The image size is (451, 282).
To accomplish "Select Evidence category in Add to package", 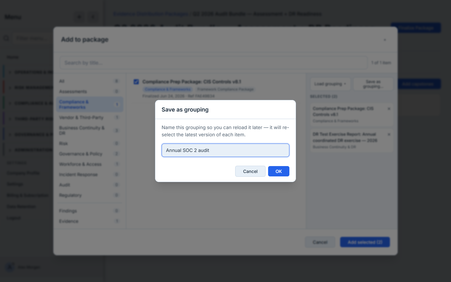I will click(x=90, y=221).
